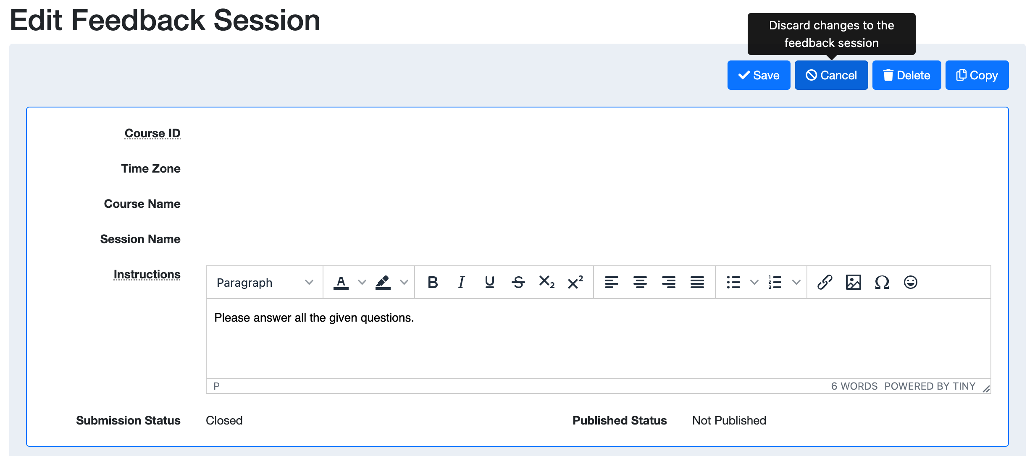Click the Not Published status value

tap(729, 420)
